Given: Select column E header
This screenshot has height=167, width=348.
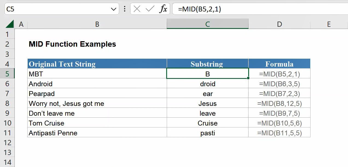Looking at the screenshot, I should [x=329, y=24].
